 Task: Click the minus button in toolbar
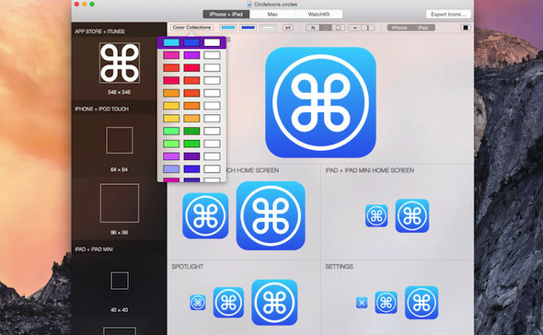pos(354,28)
